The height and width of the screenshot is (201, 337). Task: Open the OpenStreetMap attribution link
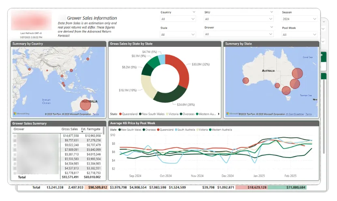295,114
